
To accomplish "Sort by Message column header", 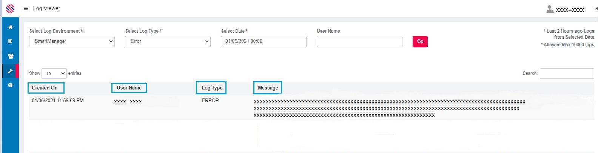I will 268,88.
